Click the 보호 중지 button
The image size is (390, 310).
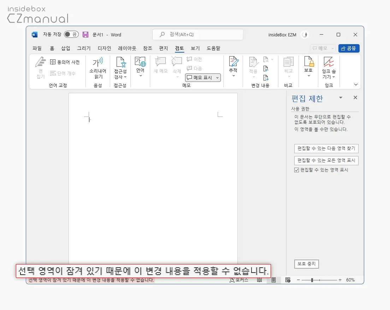tap(306, 264)
